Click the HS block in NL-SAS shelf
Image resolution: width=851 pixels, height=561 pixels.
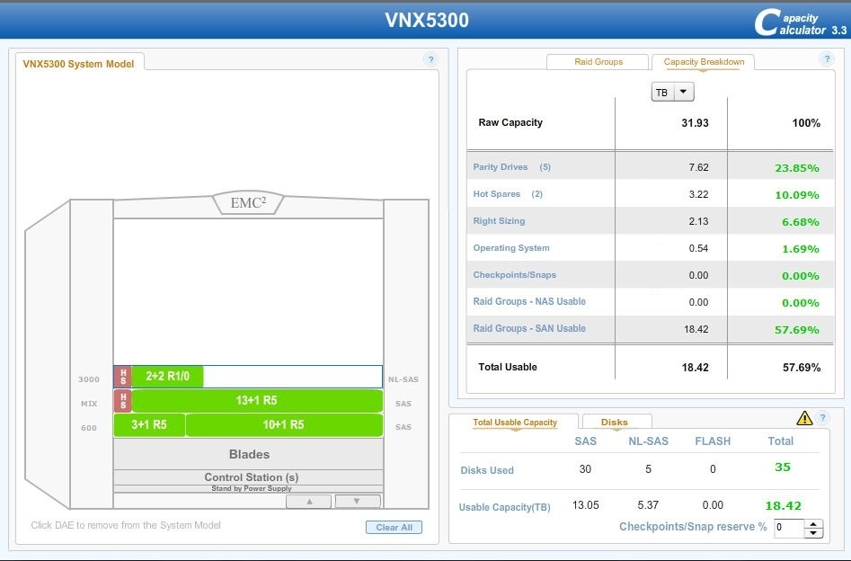click(x=123, y=377)
